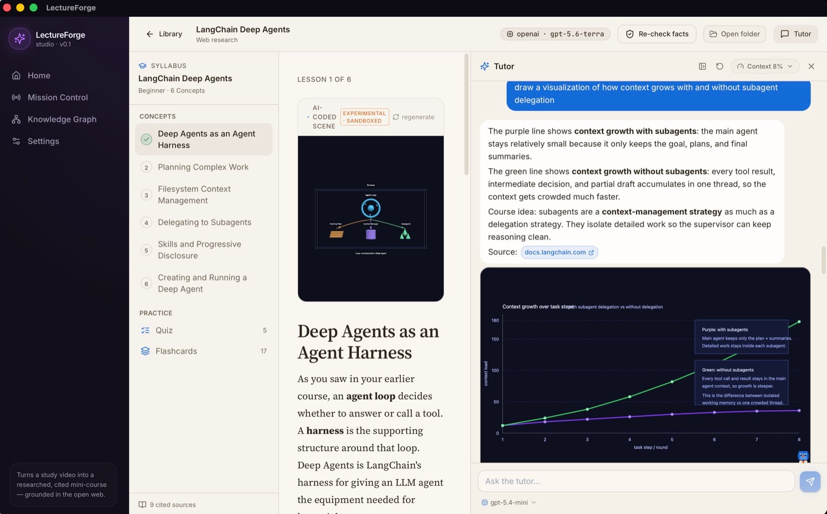Click the 'LESSON 1 OF 6' label

pos(324,79)
